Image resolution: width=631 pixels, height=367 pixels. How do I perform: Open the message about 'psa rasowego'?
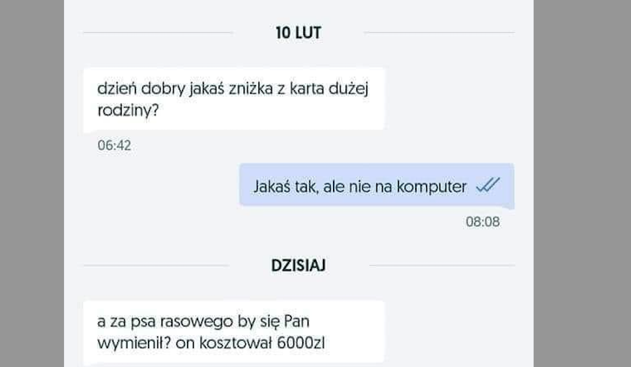pyautogui.click(x=233, y=332)
